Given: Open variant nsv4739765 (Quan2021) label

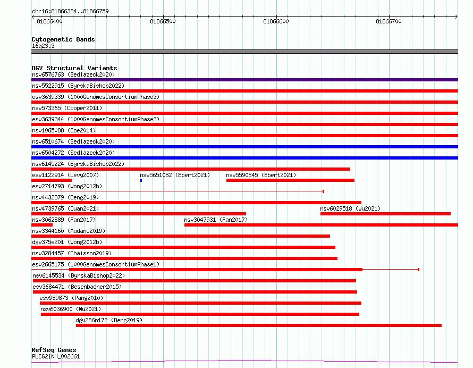Looking at the screenshot, I should [x=65, y=208].
